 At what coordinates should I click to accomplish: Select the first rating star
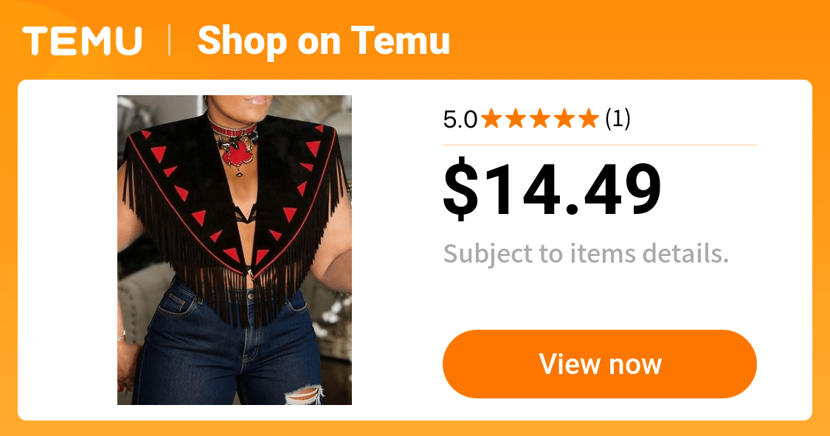(492, 119)
